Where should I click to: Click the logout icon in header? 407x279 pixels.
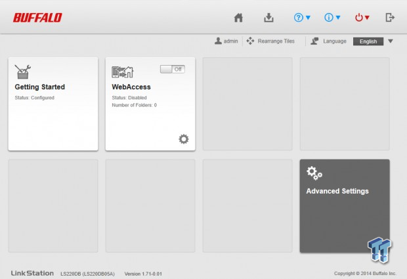(x=390, y=18)
